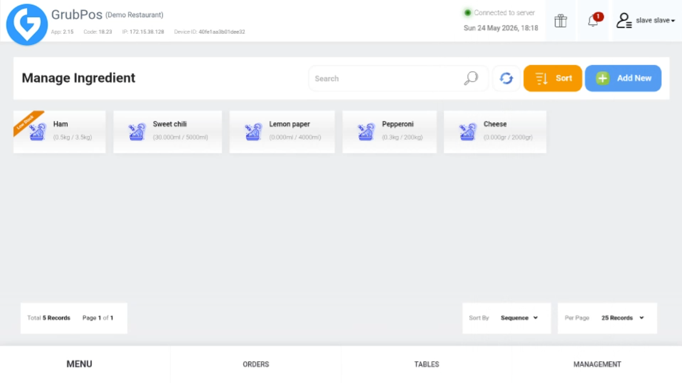Screen dimensions: 682x383
Task: Switch to the ORDERS tab
Action: 256,364
